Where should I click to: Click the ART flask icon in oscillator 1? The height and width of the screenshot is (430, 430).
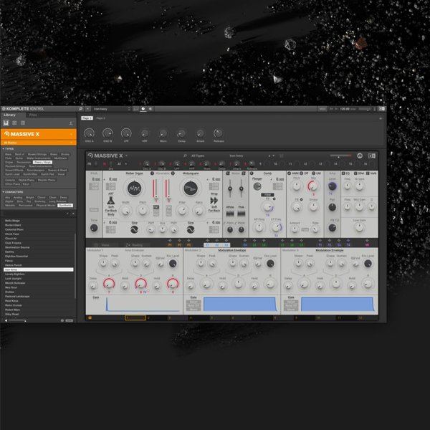click(111, 201)
